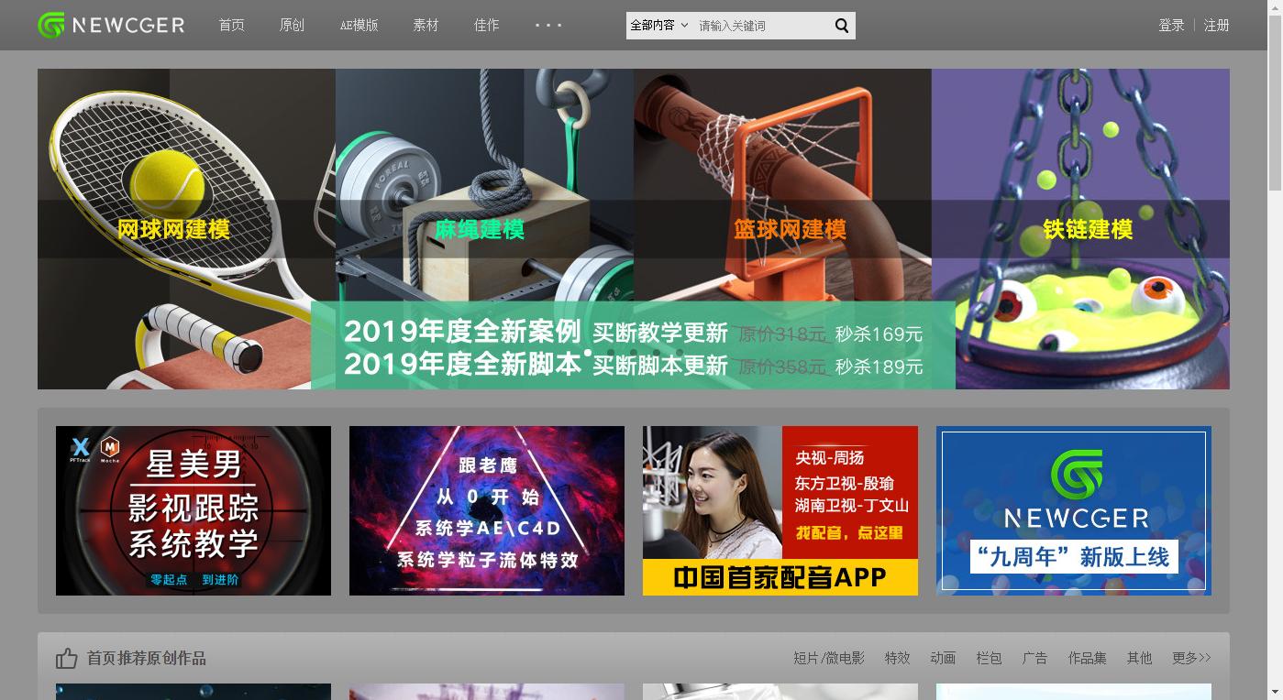Viewport: 1283px width, 700px height.
Task: Expand the "..." hidden navigation menu
Action: pyautogui.click(x=547, y=25)
